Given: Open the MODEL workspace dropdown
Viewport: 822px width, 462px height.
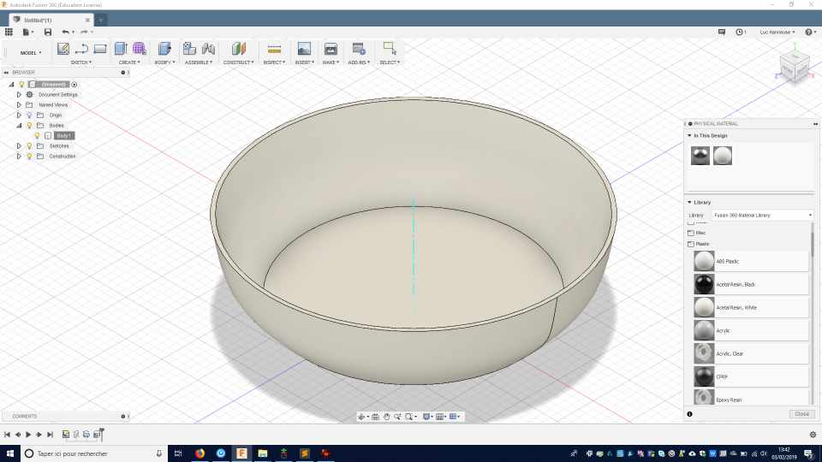Looking at the screenshot, I should click(x=31, y=53).
